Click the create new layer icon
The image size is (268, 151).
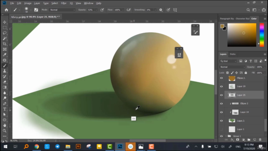tap(254, 140)
